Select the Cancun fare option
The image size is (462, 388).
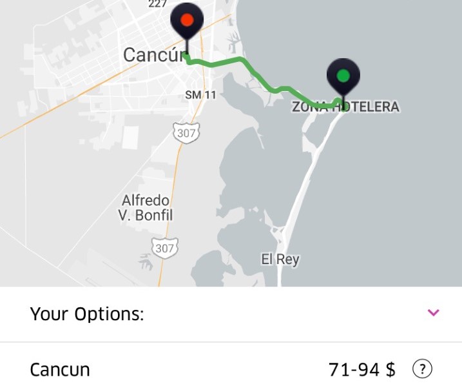[231, 369]
